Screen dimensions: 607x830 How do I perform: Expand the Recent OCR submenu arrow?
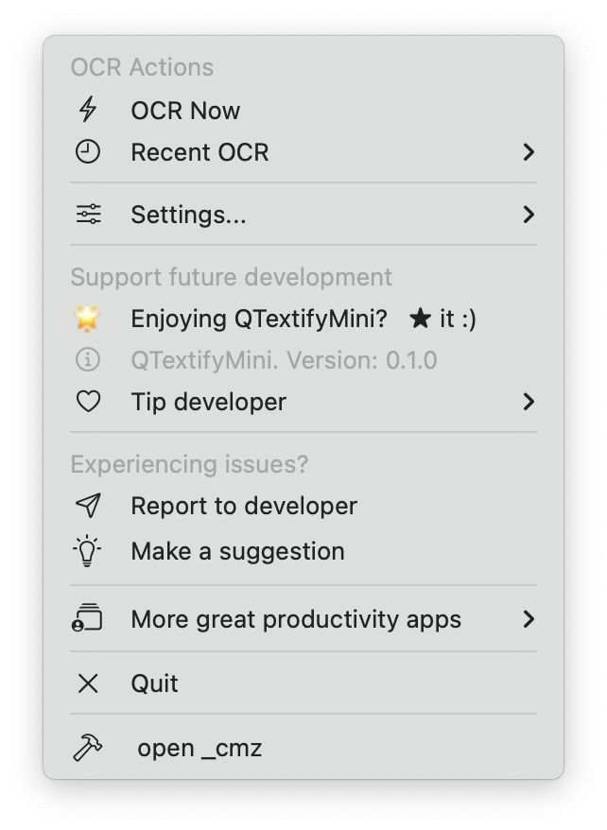pos(529,151)
